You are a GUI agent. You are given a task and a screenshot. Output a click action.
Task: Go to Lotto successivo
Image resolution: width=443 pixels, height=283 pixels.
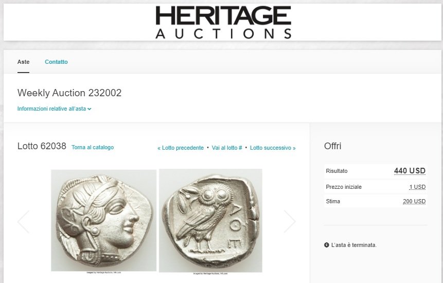[273, 148]
